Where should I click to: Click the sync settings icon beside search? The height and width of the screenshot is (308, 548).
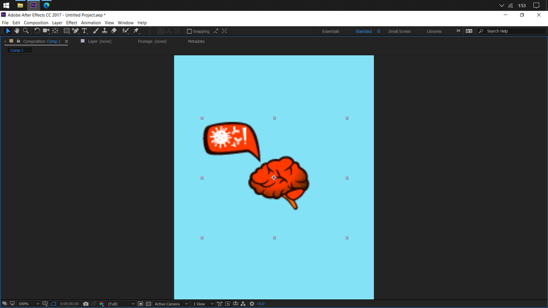pos(469,31)
